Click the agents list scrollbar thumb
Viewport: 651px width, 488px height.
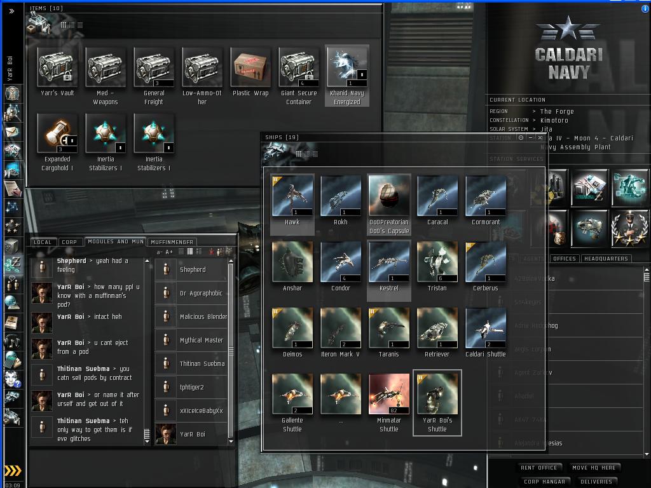647,277
